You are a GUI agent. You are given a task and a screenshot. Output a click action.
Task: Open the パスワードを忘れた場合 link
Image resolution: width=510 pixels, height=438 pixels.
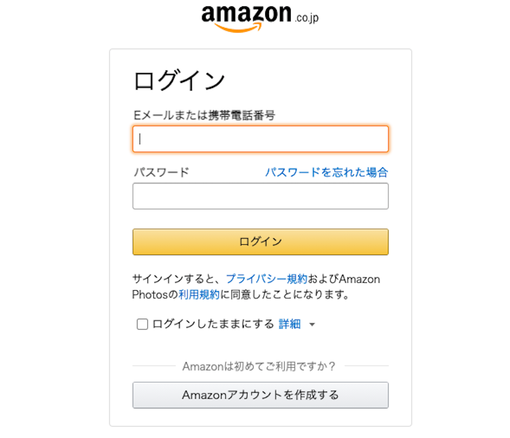click(x=326, y=172)
